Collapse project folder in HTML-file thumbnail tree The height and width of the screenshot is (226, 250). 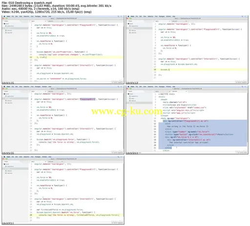pos(131,94)
